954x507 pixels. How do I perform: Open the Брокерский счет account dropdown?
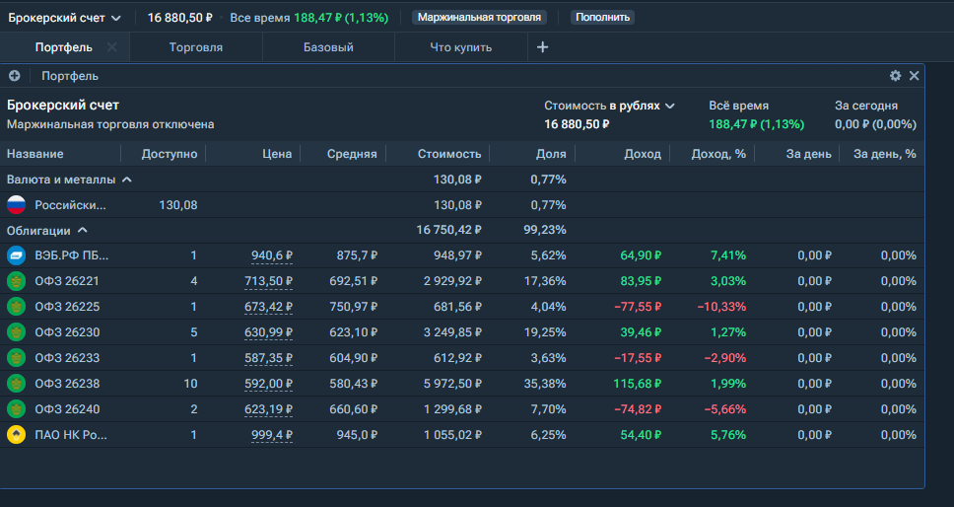(64, 19)
